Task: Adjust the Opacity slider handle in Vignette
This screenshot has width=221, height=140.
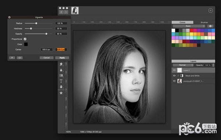Action: point(46,34)
